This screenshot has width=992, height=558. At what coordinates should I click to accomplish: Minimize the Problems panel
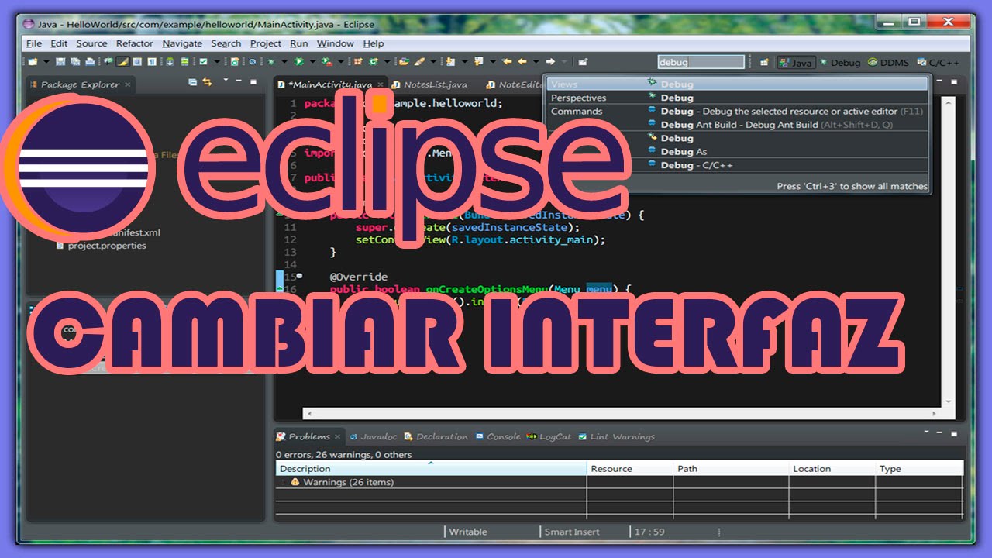tap(939, 432)
